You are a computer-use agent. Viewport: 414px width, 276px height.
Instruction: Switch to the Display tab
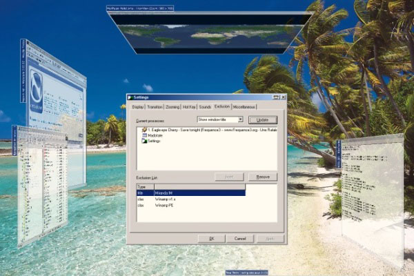138,107
